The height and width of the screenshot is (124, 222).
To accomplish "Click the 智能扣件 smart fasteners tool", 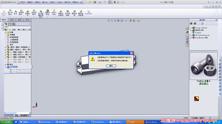I will pos(27,13).
